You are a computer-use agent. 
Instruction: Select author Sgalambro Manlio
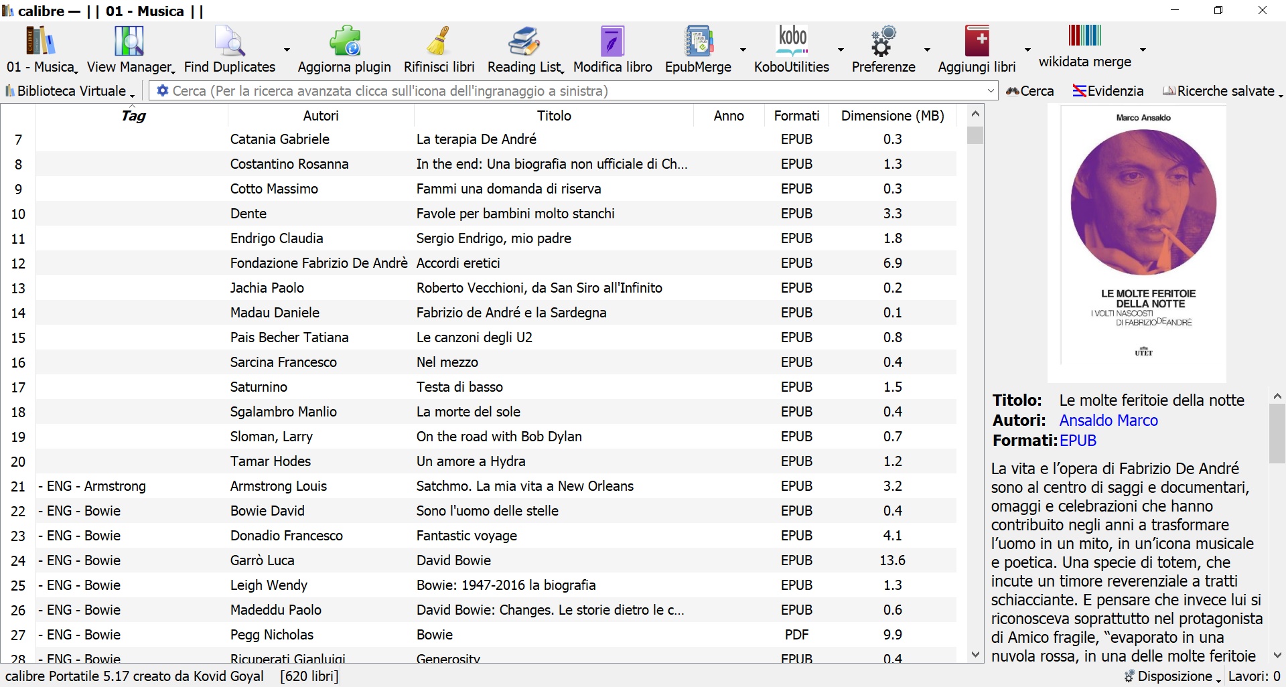(x=283, y=412)
